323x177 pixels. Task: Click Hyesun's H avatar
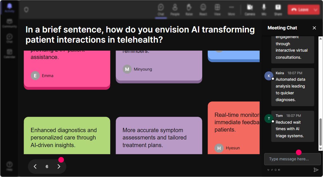tap(219, 148)
